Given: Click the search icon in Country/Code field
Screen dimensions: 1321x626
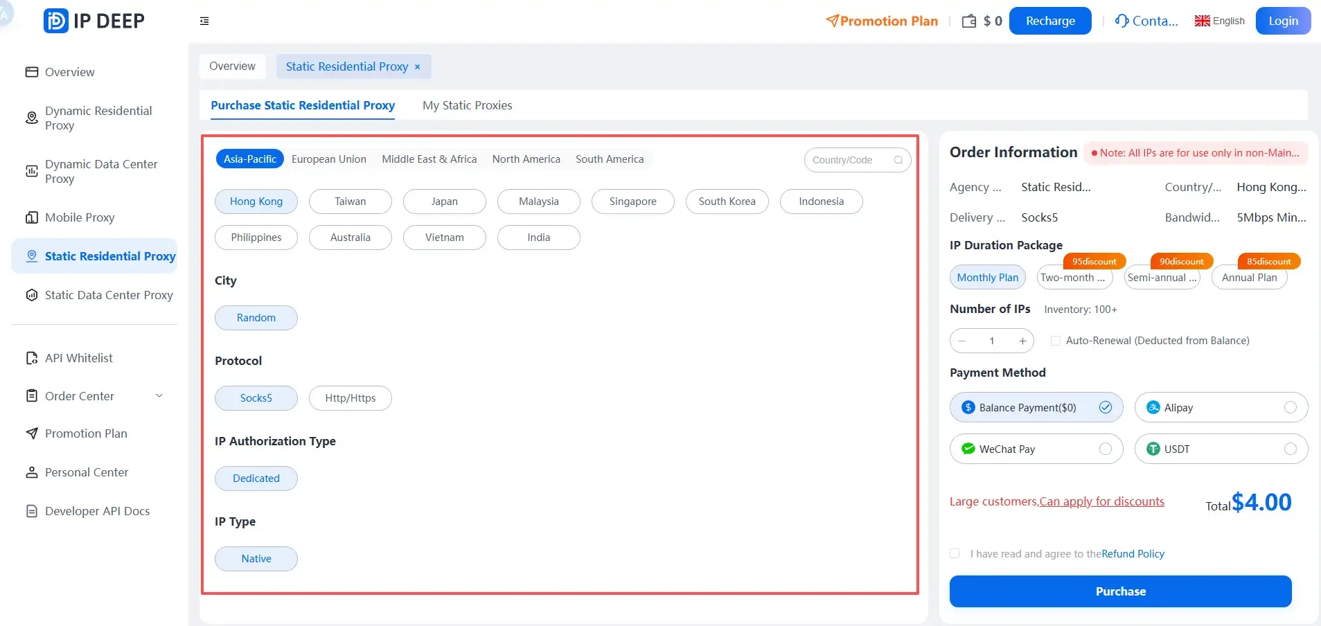Looking at the screenshot, I should click(x=898, y=160).
